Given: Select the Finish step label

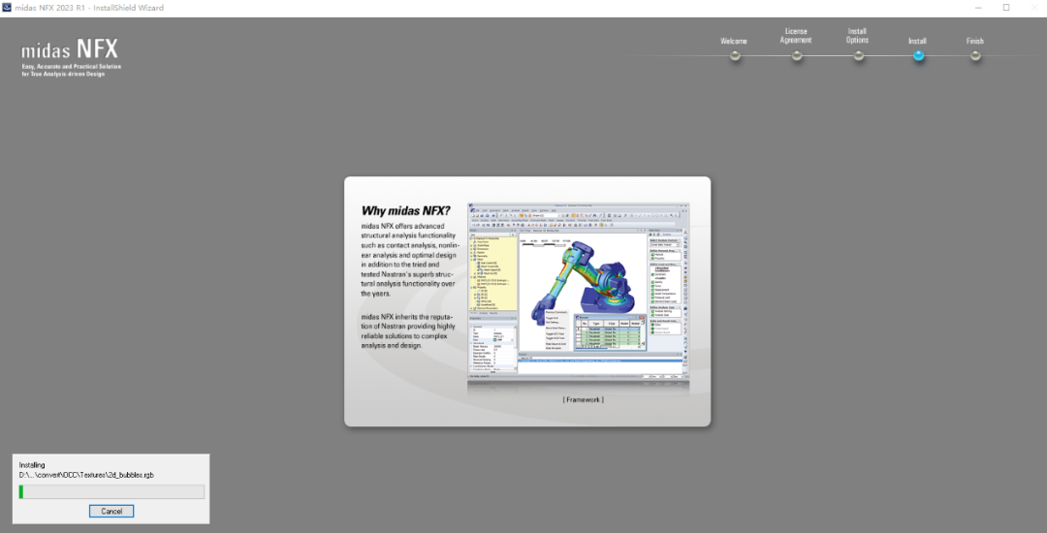Looking at the screenshot, I should (x=975, y=42).
